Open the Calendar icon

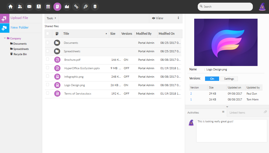point(48,7)
